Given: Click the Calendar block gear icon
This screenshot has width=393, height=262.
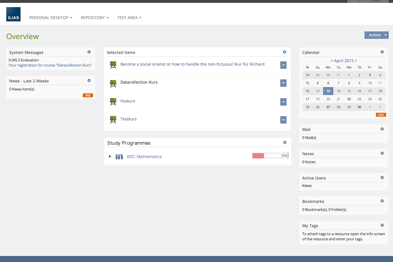Looking at the screenshot, I should click(x=382, y=52).
